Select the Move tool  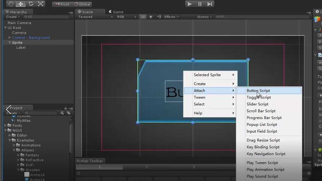tap(21, 4)
